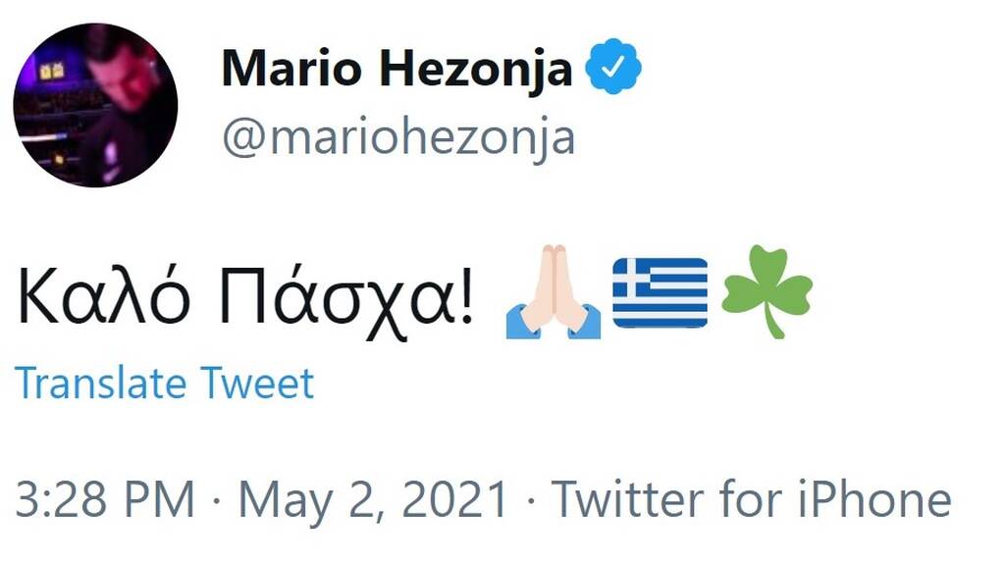
Task: Click the 3:28 PM timestamp
Action: 105,500
